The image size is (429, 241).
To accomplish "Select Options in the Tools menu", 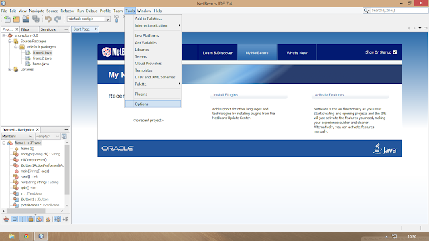I will (x=153, y=104).
